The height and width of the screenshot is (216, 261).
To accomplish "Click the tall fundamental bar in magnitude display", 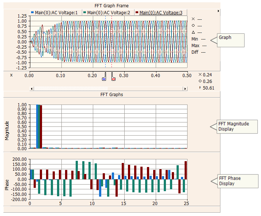I will point(38,126).
